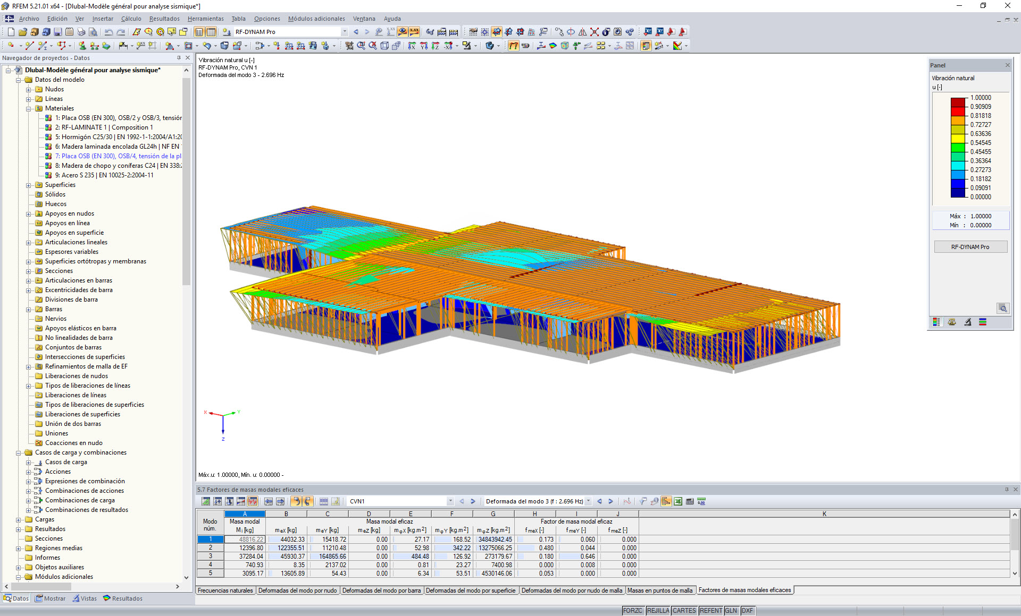Open the Cálculo menu
This screenshot has width=1021, height=616.
131,19
